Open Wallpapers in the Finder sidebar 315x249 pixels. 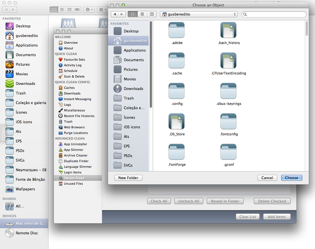click(24, 189)
